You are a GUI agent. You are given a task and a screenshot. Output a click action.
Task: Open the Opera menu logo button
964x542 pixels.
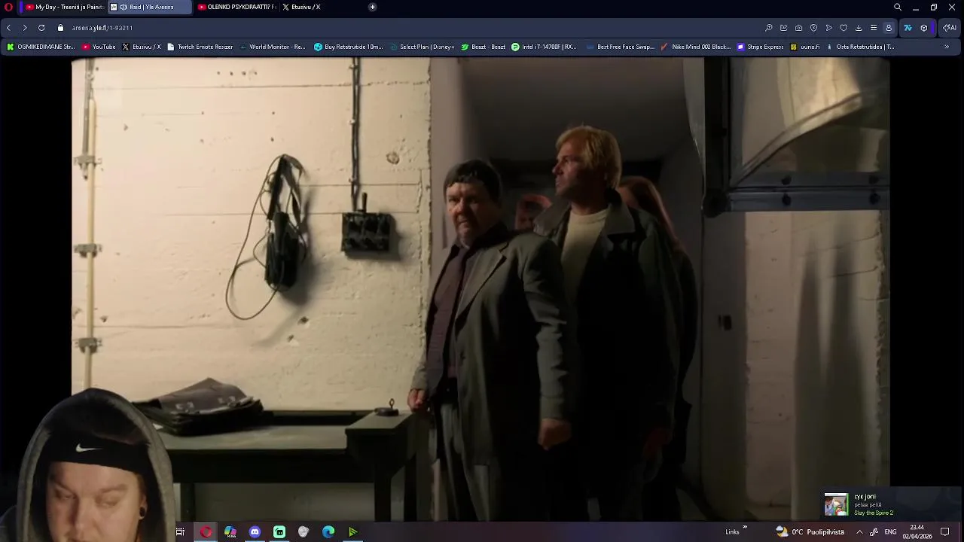click(8, 7)
